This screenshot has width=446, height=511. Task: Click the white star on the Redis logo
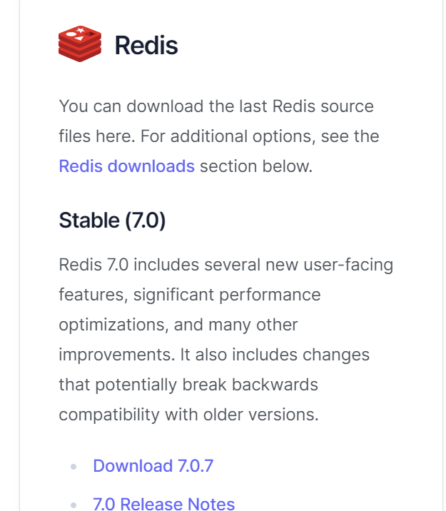[x=80, y=30]
